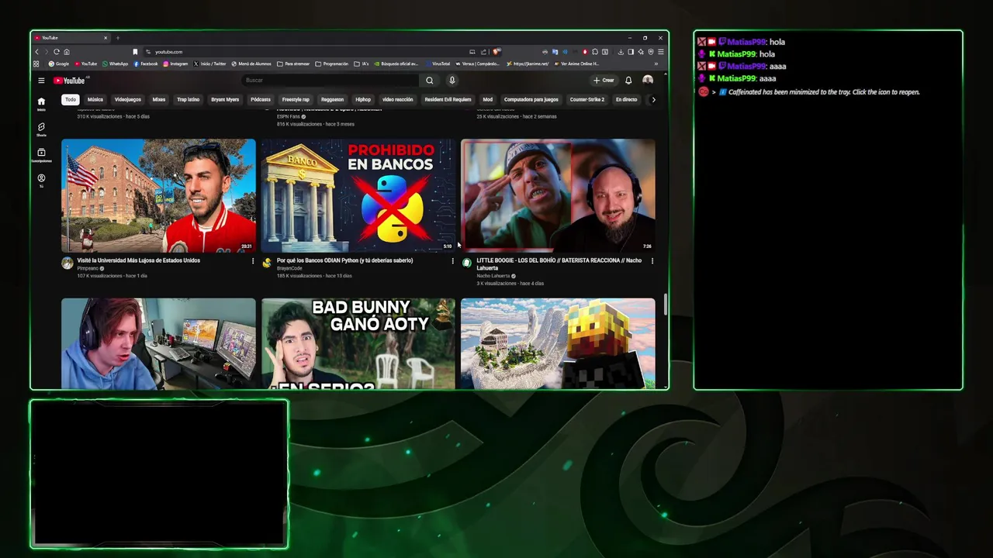993x558 pixels.
Task: Select the Música category chip
Action: click(95, 99)
